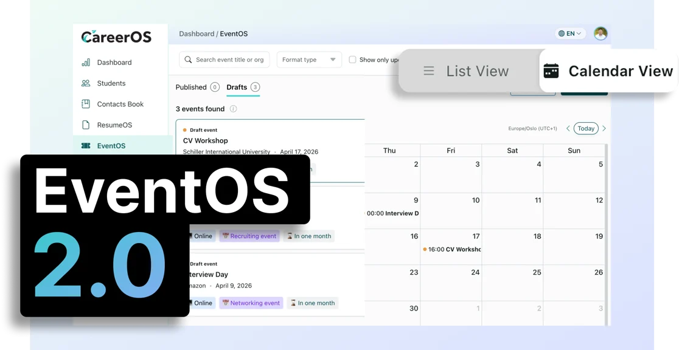Click the ResumeOS document icon
The image size is (679, 350).
click(86, 125)
